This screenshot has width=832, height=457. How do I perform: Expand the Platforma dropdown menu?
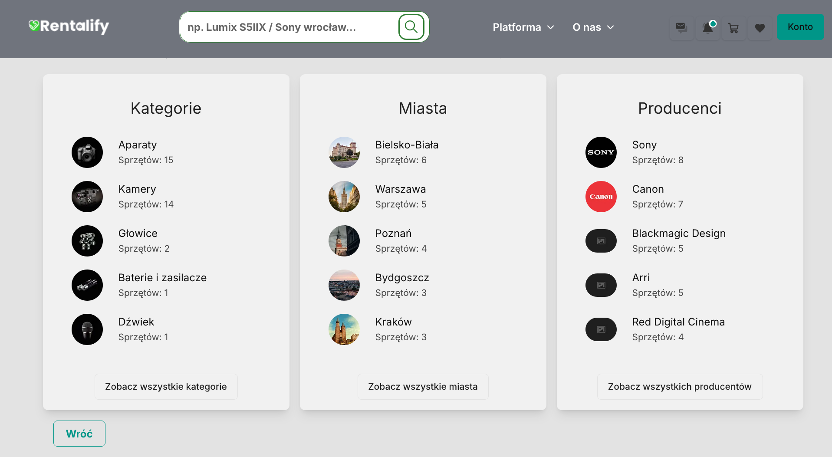coord(523,27)
